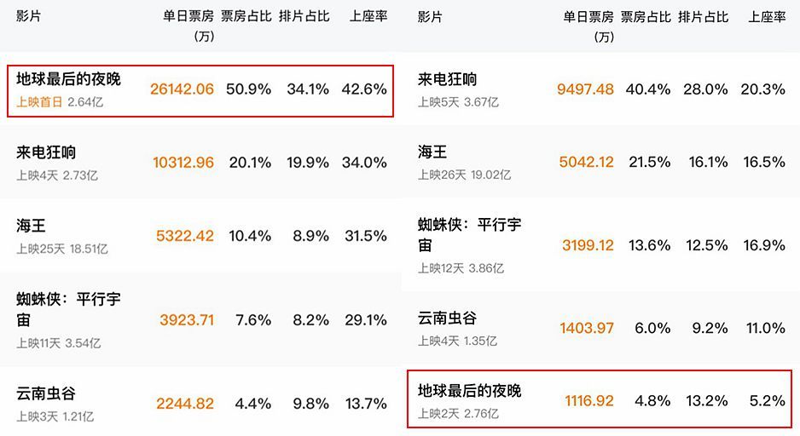This screenshot has height=436, width=800.
Task: Click the 1116.92 daily box office value
Action: click(588, 400)
